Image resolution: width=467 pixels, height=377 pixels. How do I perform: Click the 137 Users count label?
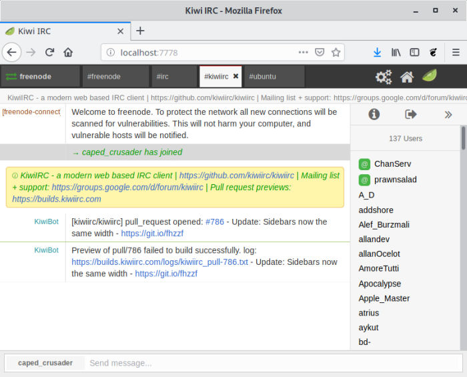pyautogui.click(x=406, y=139)
